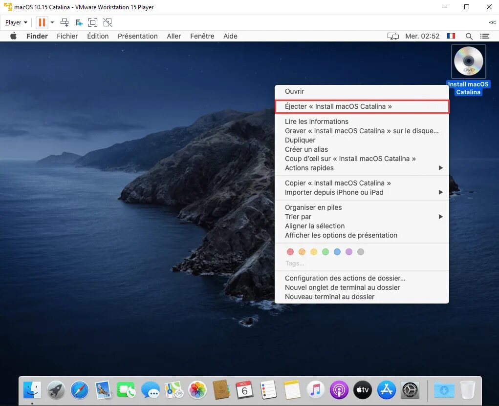Expand Actions rapides submenu
The width and height of the screenshot is (499, 406).
362,168
